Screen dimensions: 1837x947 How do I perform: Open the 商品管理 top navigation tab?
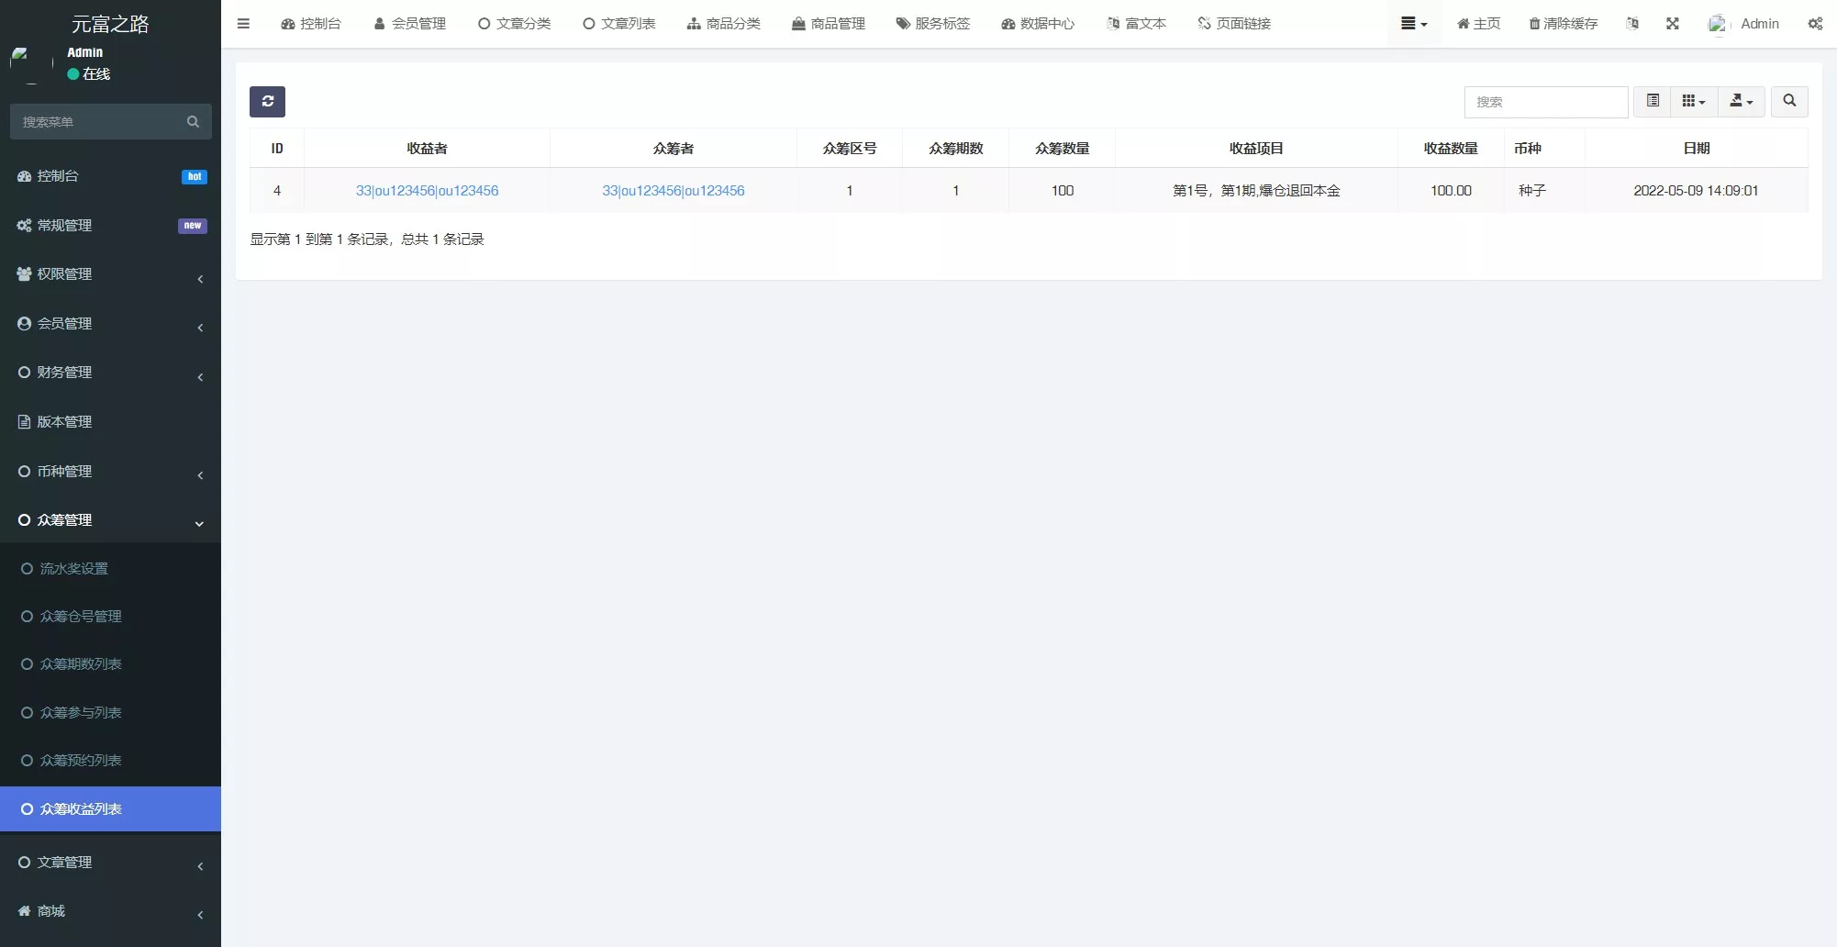pyautogui.click(x=829, y=24)
